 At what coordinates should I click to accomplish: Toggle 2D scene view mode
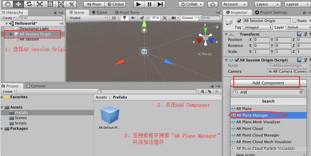[x=114, y=18]
